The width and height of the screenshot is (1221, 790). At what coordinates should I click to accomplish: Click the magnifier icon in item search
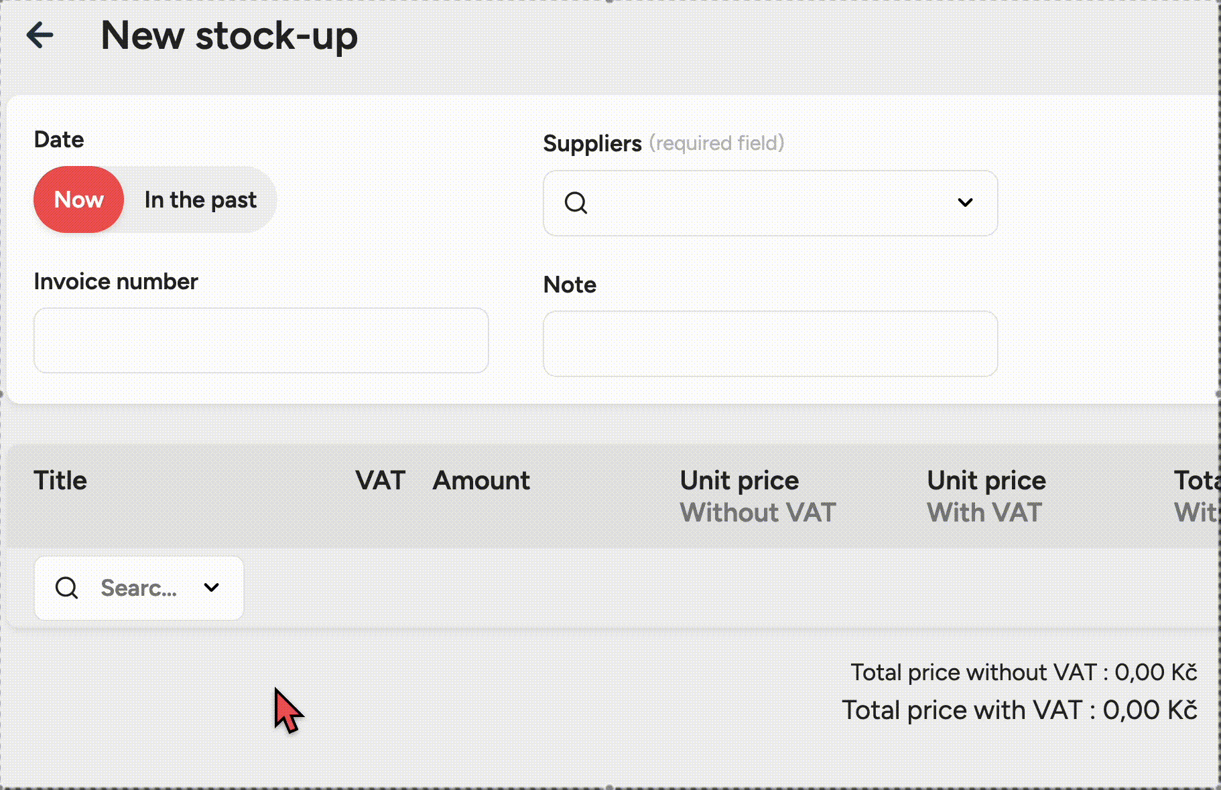[67, 588]
